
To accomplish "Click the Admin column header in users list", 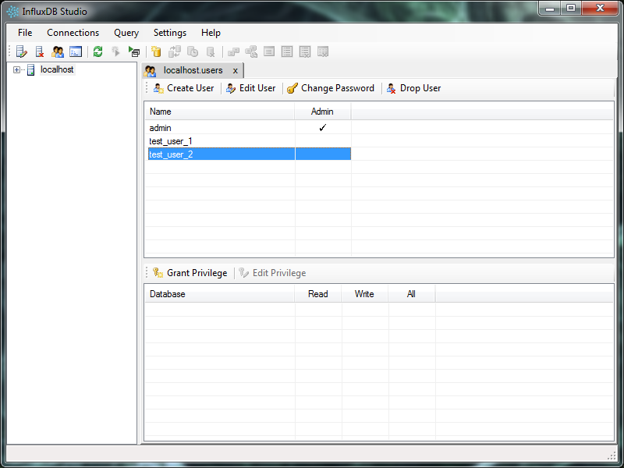I will click(323, 112).
